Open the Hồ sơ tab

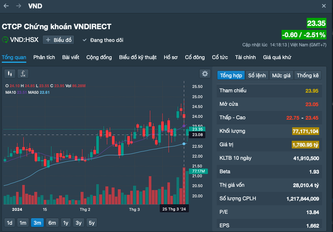171,57
